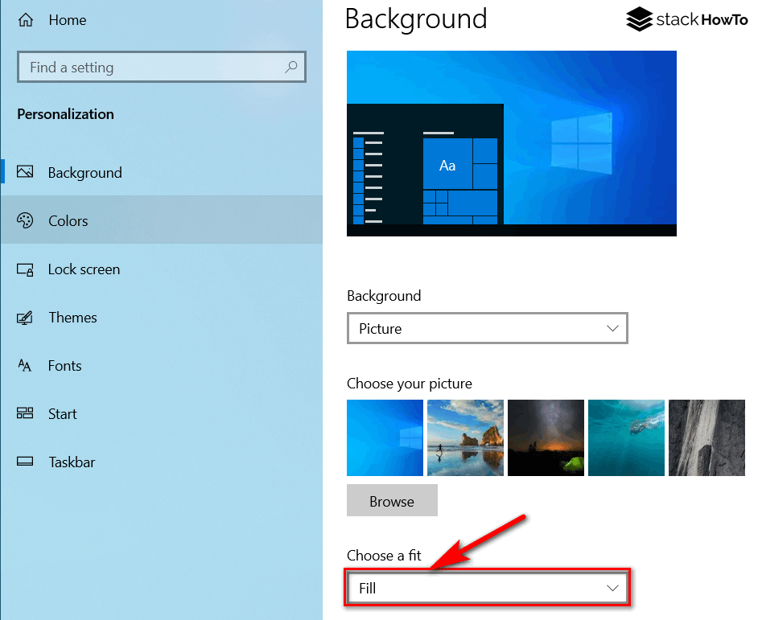Select the Themes paintbrush icon

coord(27,317)
